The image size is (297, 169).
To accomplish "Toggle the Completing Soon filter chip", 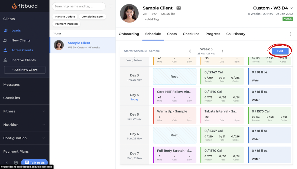I will (x=92, y=17).
